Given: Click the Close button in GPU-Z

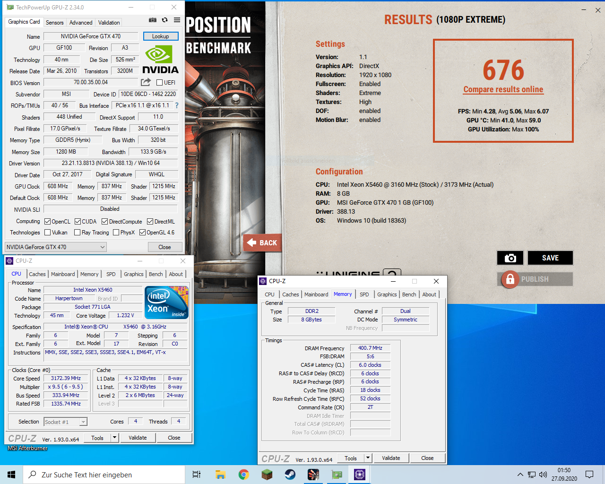Looking at the screenshot, I should pyautogui.click(x=164, y=247).
